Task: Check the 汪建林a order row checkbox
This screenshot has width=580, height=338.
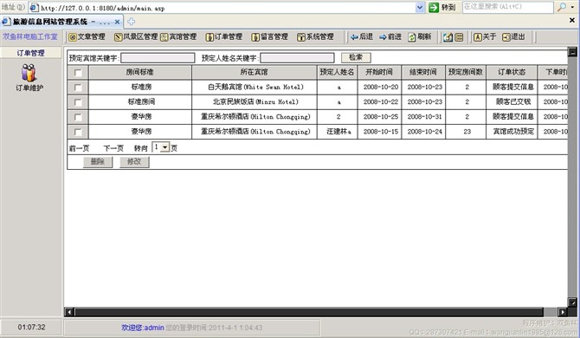Action: (78, 132)
